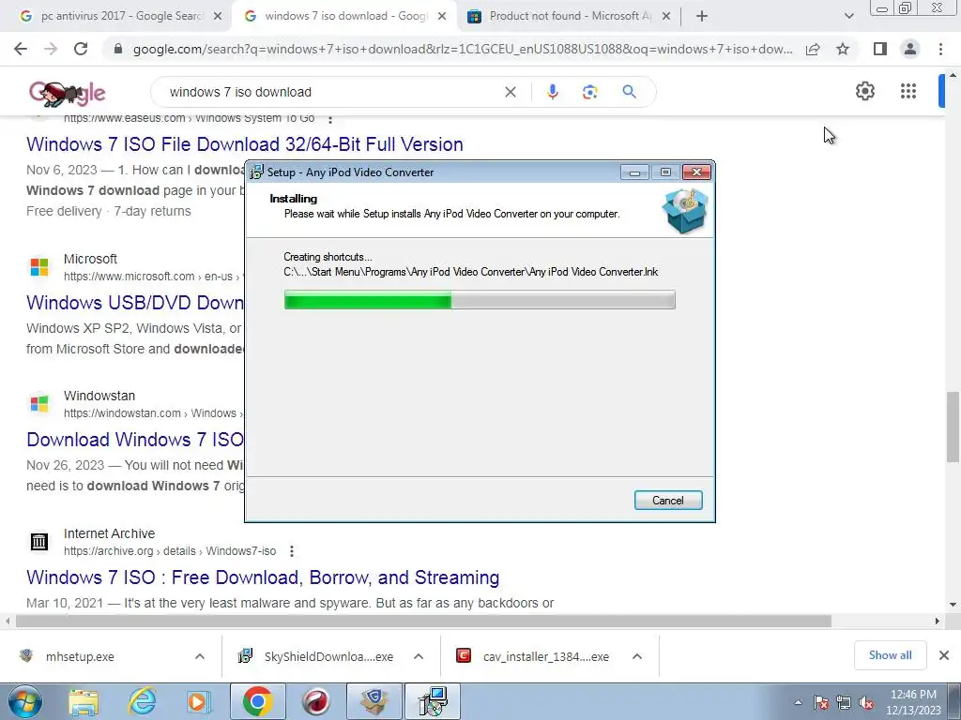This screenshot has width=961, height=720.
Task: Click the shield box taskbar icon
Action: pos(374,701)
